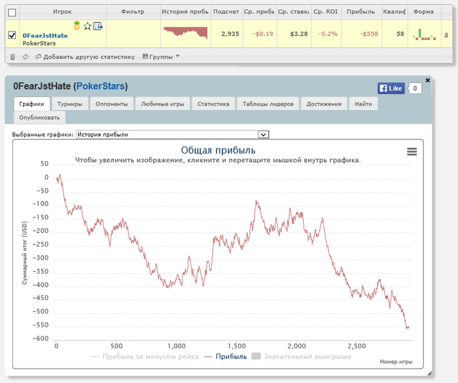Expand the Группы dropdown menu
The image size is (458, 383).
coord(161,57)
